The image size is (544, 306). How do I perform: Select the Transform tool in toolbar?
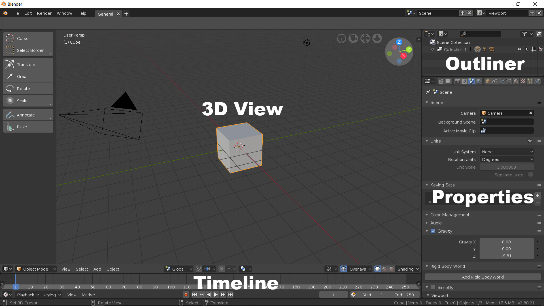coord(28,64)
